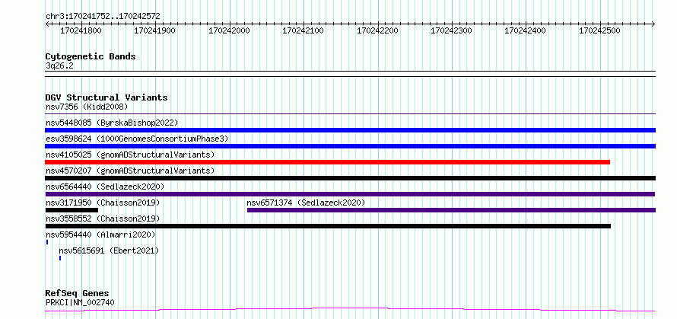Screen dimensions: 677x319
Task: Click ruler position 170242400
Action: point(525,30)
